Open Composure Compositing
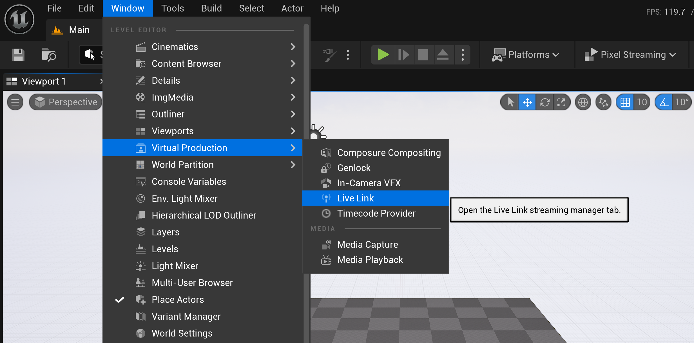Viewport: 694px width, 343px height. point(376,153)
